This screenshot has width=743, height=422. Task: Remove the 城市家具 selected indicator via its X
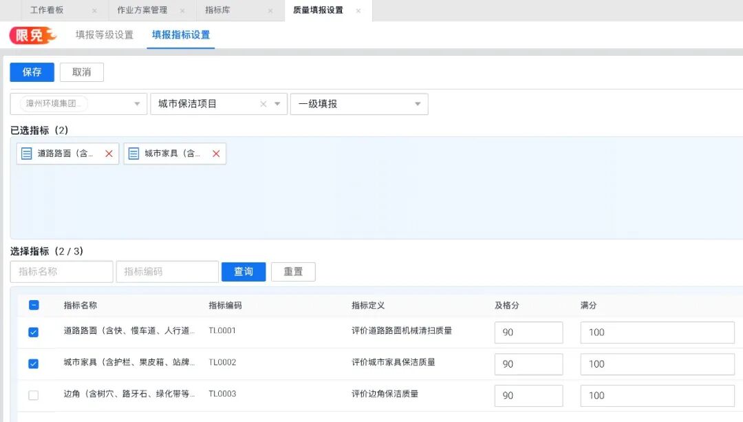click(x=215, y=154)
